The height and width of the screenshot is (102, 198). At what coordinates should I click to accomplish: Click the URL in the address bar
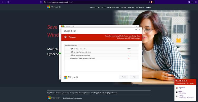pos(60,2)
